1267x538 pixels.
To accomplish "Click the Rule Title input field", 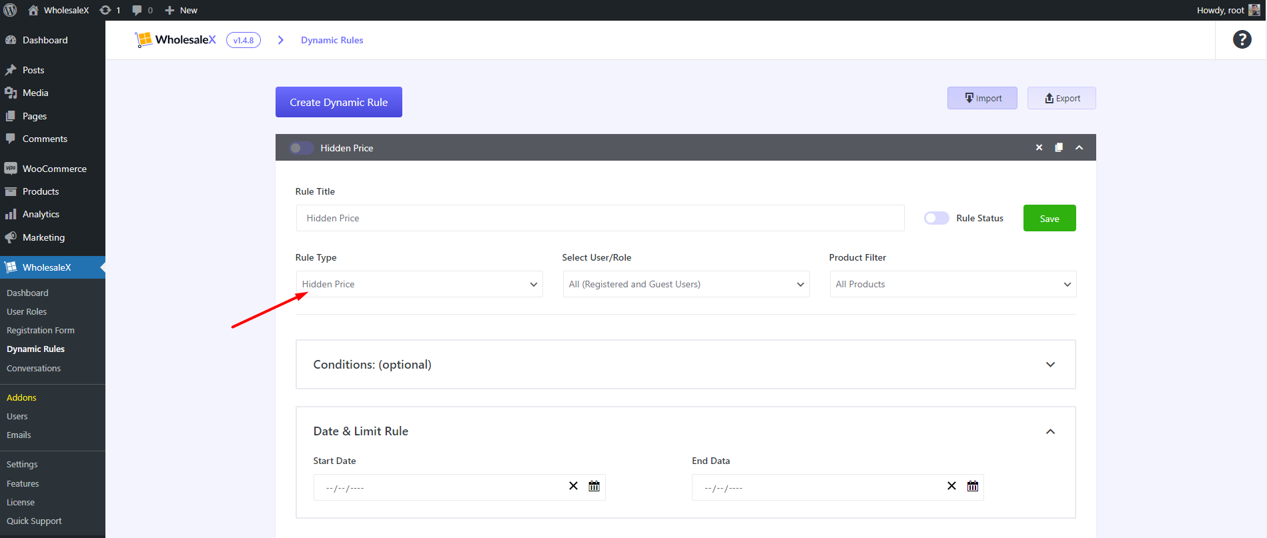I will coord(600,218).
